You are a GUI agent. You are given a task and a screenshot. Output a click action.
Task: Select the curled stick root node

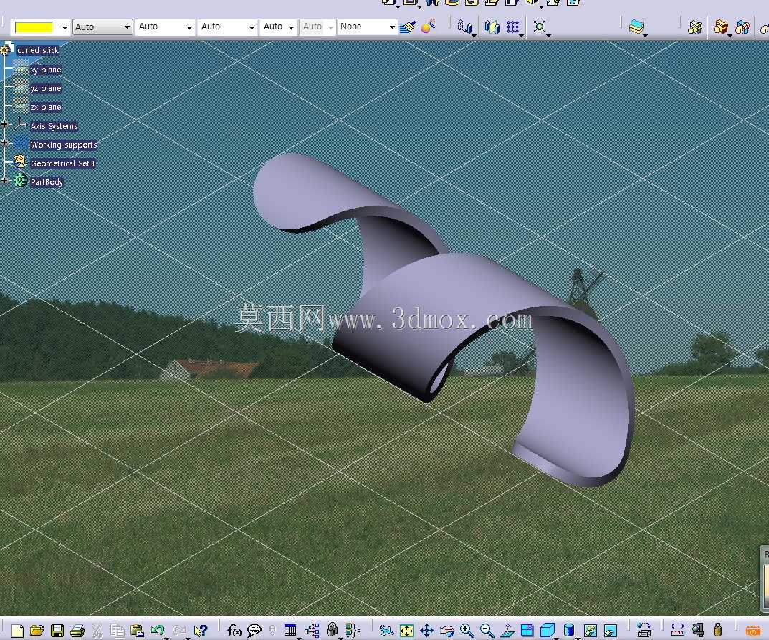pyautogui.click(x=38, y=50)
